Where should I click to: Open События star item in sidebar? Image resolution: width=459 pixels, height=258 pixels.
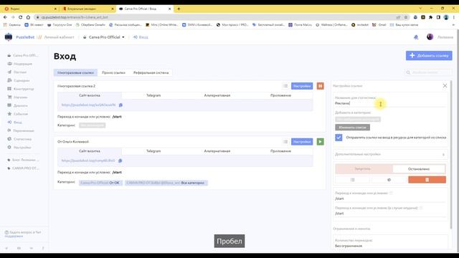click(x=21, y=114)
